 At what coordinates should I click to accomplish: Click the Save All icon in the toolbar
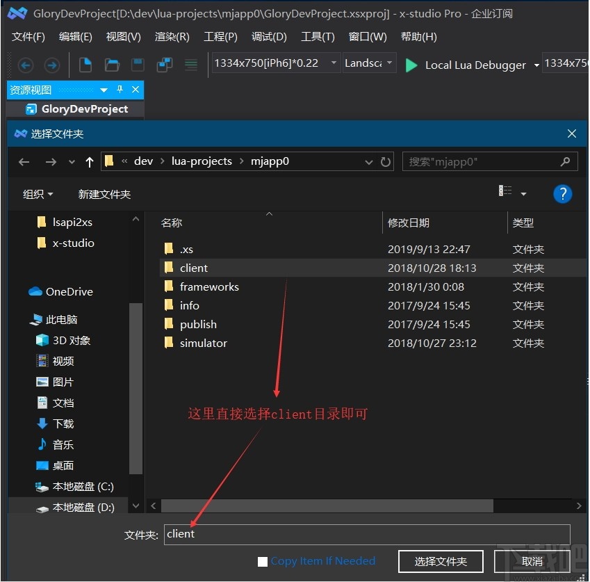[164, 64]
